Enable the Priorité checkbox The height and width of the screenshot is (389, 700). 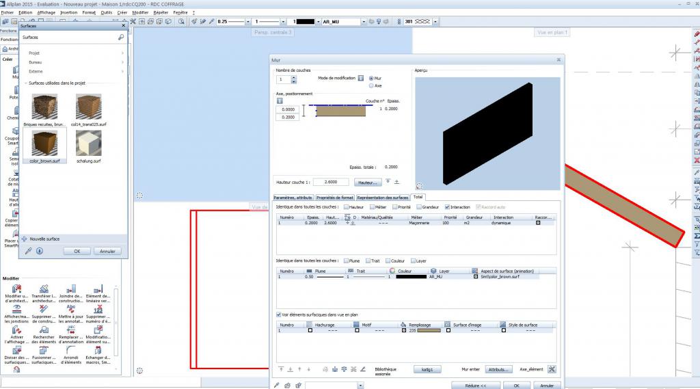(x=394, y=207)
